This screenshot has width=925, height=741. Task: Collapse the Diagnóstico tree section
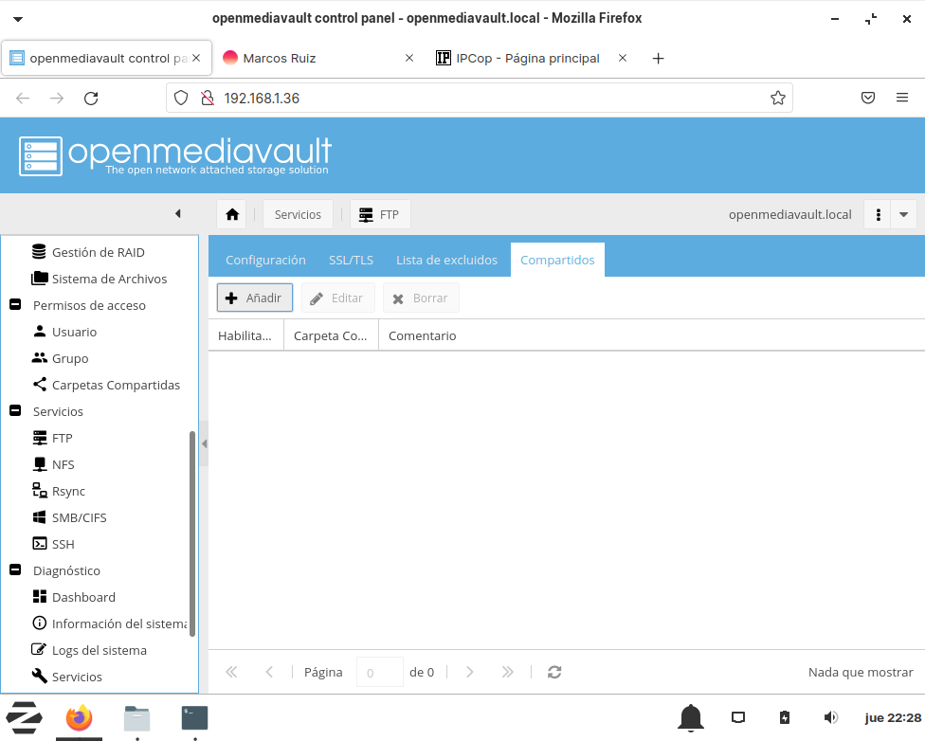tap(15, 570)
